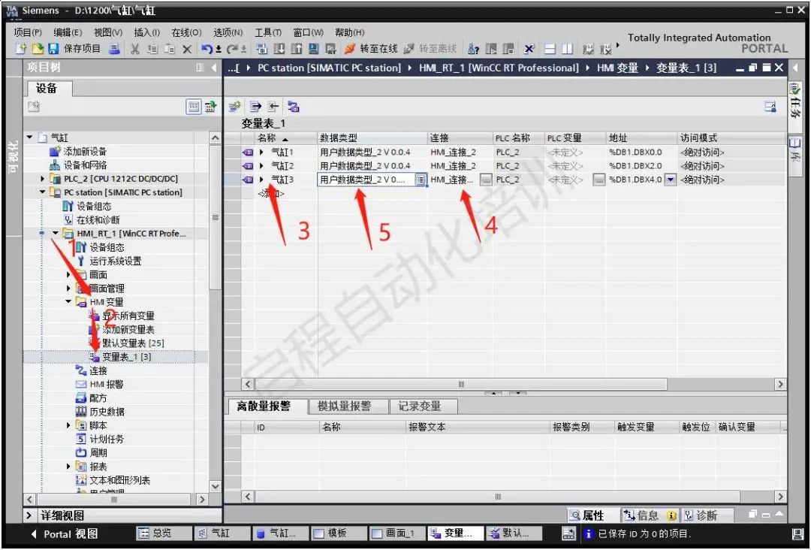The height and width of the screenshot is (550, 811).
Task: Expand the 画面管理 folder node
Action: tap(68, 289)
